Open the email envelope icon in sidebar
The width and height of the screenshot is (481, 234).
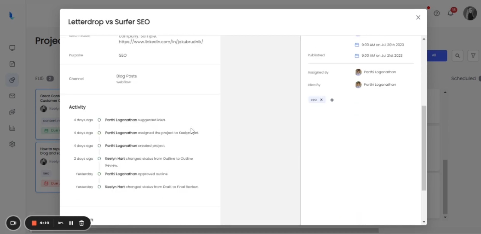pyautogui.click(x=12, y=96)
